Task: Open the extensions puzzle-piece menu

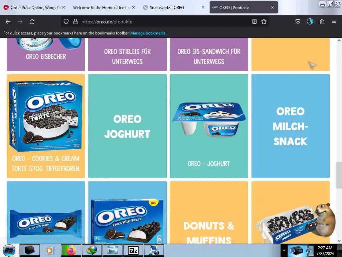Action: (322, 21)
